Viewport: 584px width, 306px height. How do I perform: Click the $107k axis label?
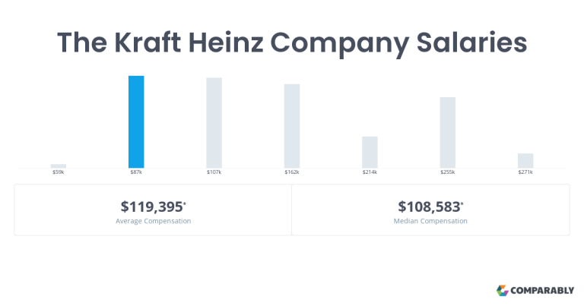click(x=214, y=172)
